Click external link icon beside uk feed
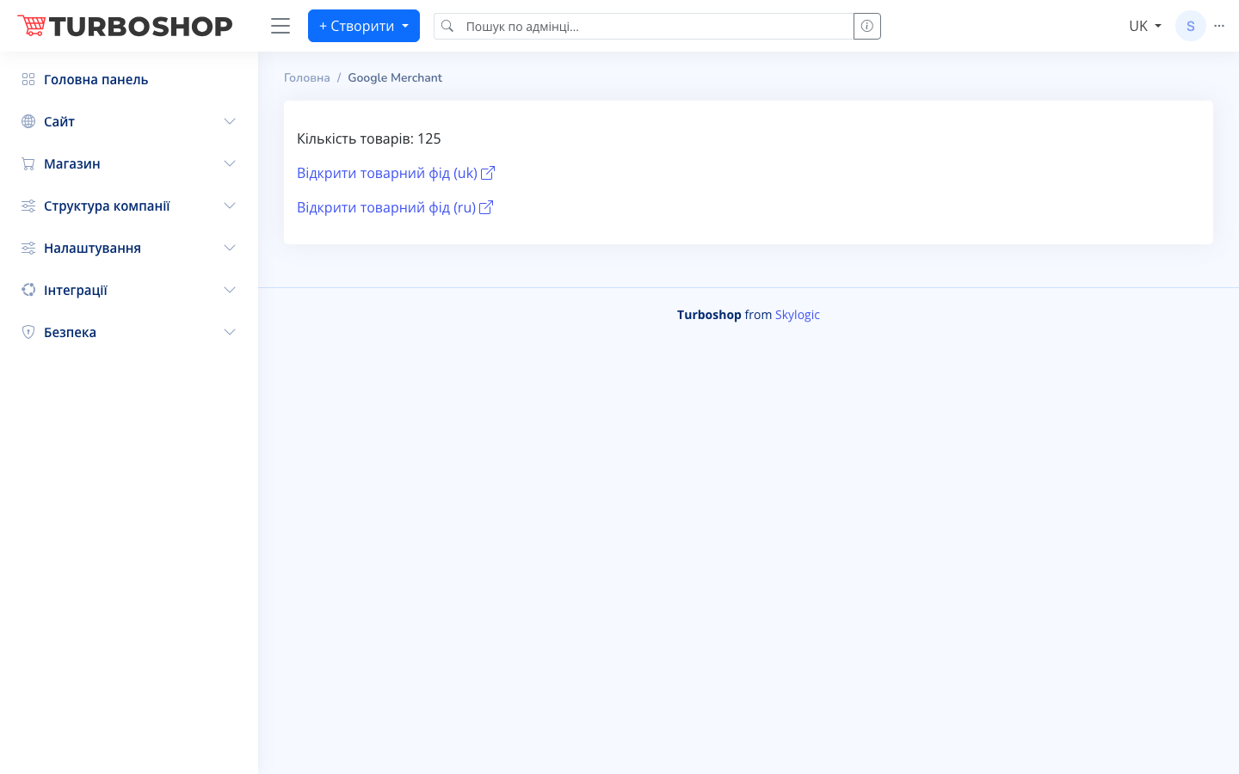This screenshot has width=1239, height=774. (488, 173)
